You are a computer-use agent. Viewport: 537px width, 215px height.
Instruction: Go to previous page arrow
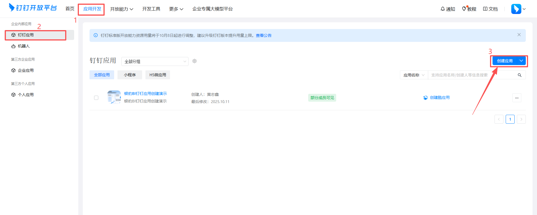point(499,119)
